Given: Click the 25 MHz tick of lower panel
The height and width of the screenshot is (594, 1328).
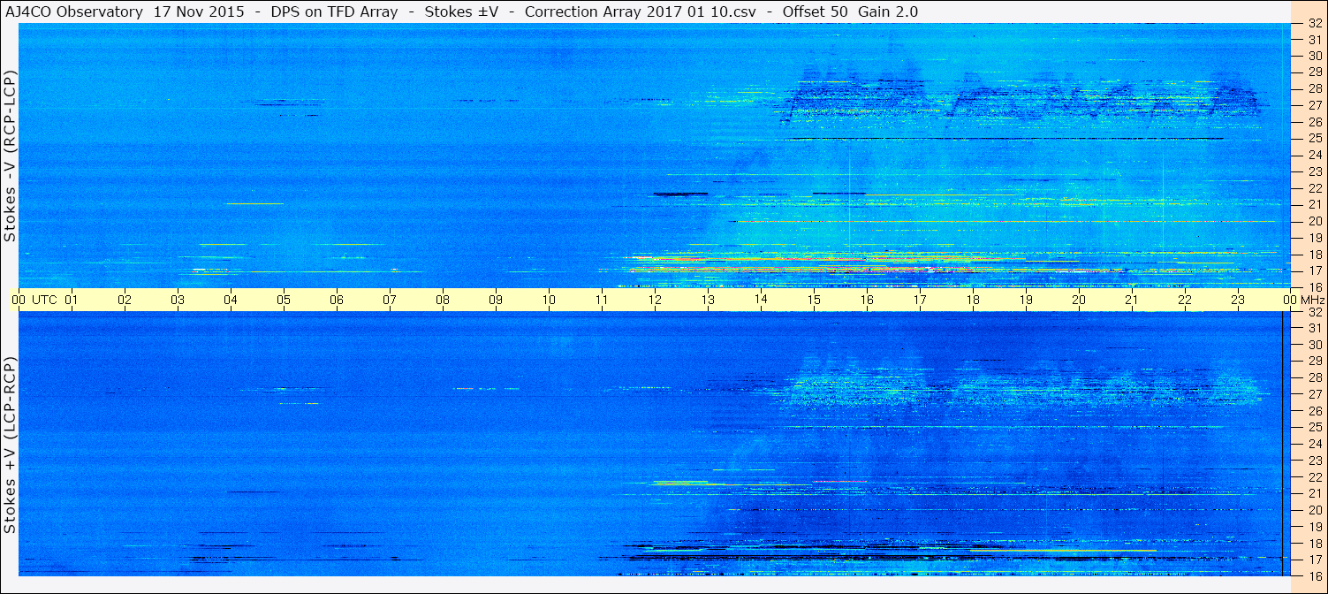Looking at the screenshot, I should 1315,427.
